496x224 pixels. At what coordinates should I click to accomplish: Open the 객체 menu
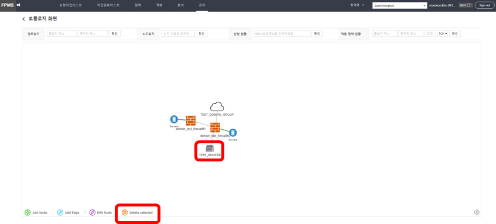[159, 5]
